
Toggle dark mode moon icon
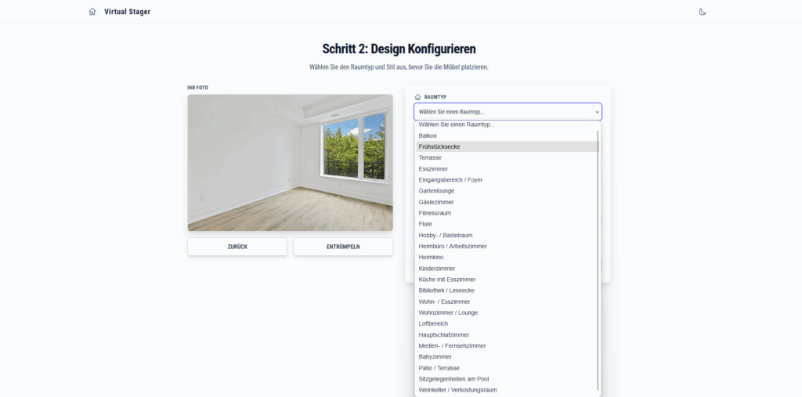(x=703, y=12)
